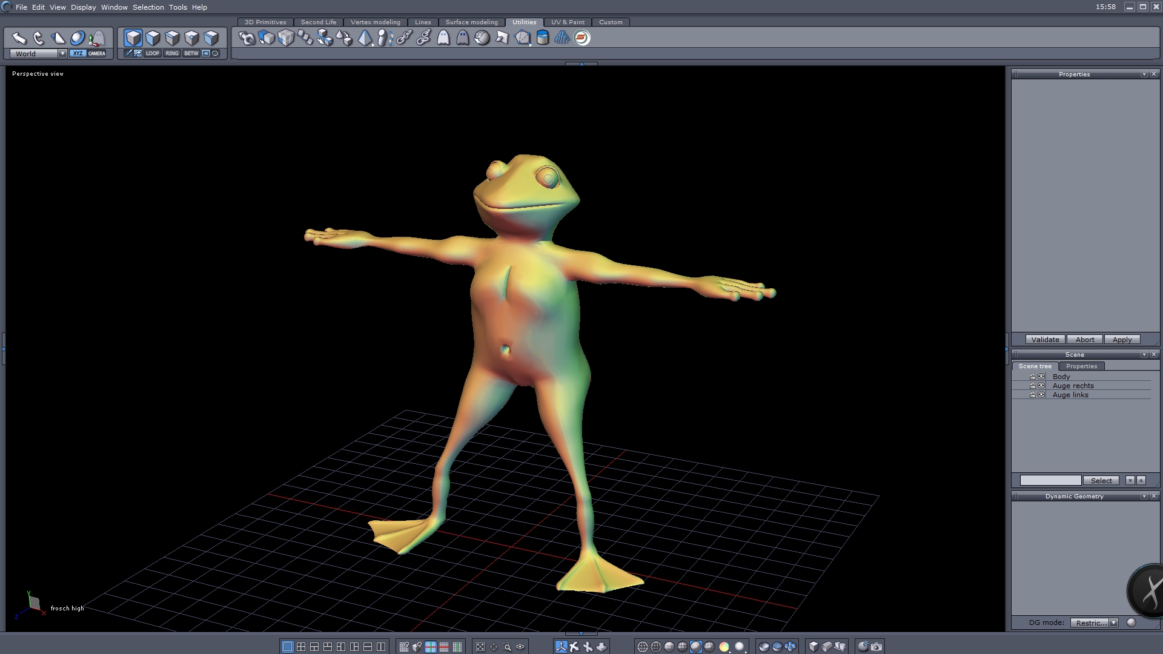Select the arrow selection tool

pyautogui.click(x=19, y=38)
